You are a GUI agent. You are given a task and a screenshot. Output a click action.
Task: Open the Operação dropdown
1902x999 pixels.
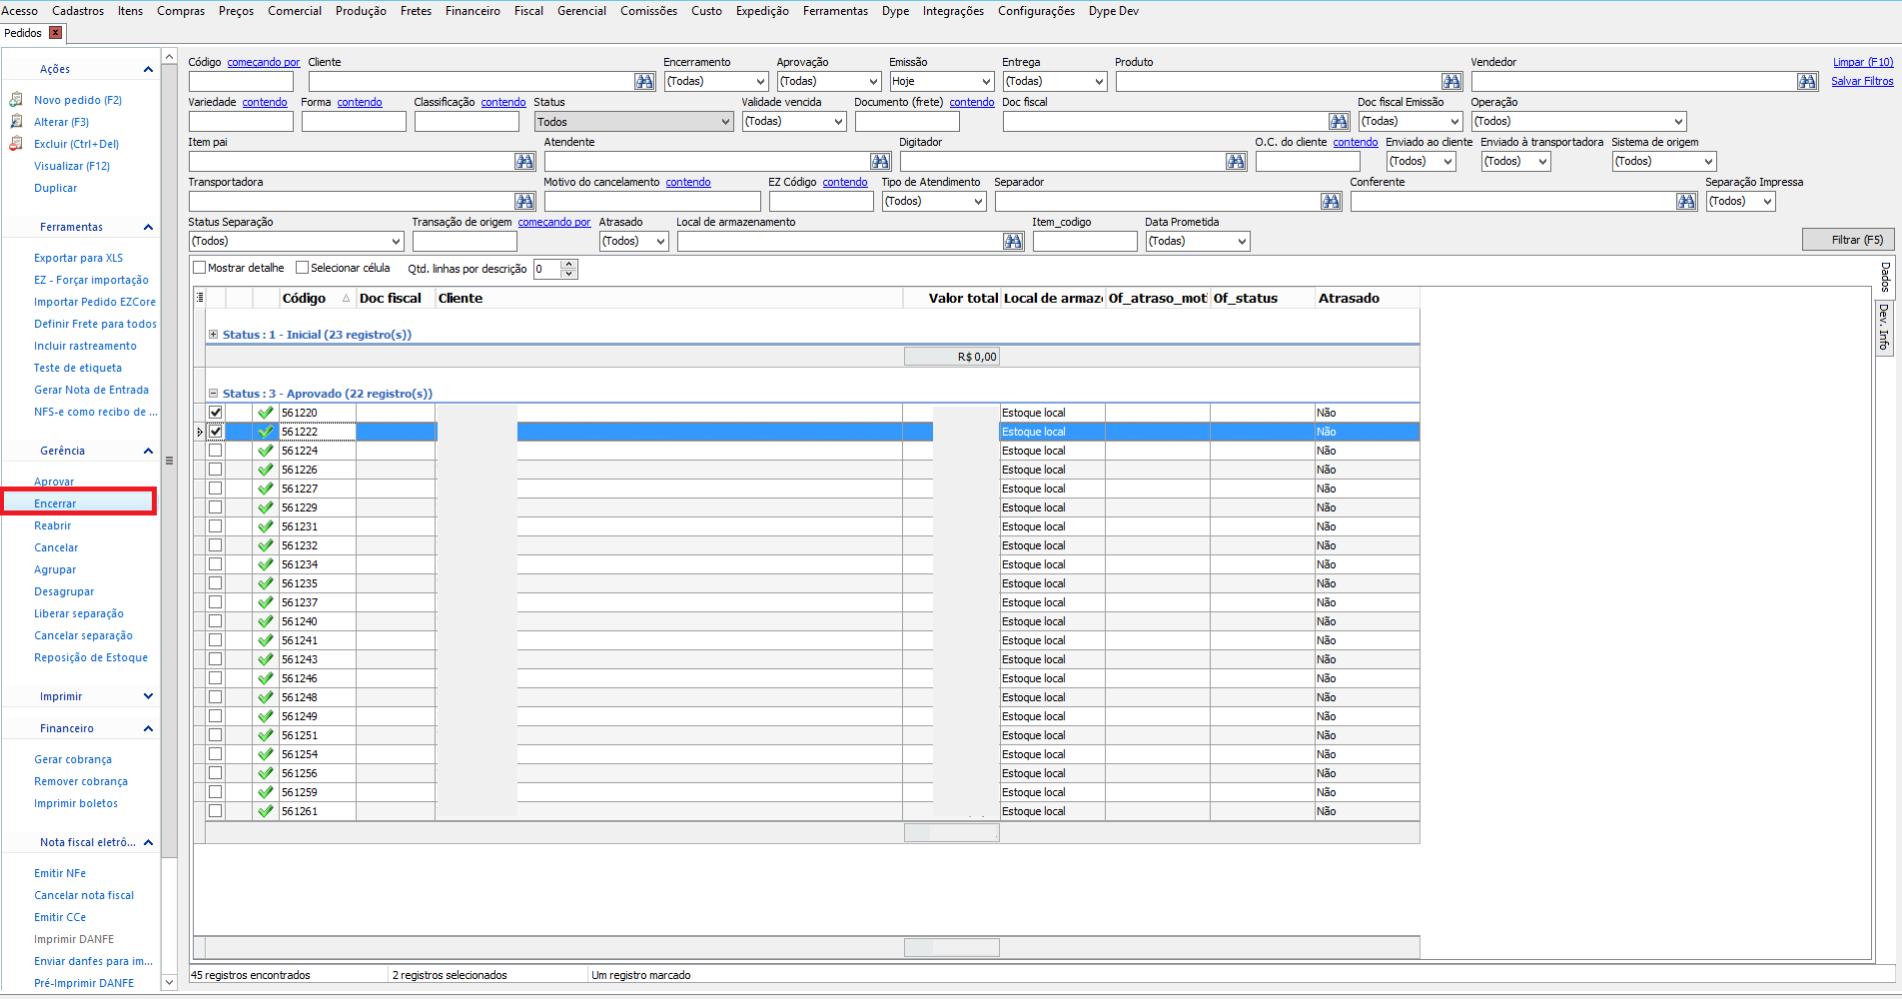pyautogui.click(x=1579, y=121)
